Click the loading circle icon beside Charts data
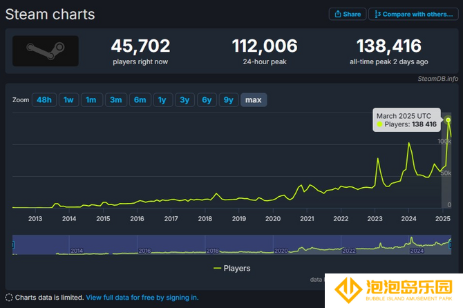Screen dimensions: 463x308 (9, 298)
